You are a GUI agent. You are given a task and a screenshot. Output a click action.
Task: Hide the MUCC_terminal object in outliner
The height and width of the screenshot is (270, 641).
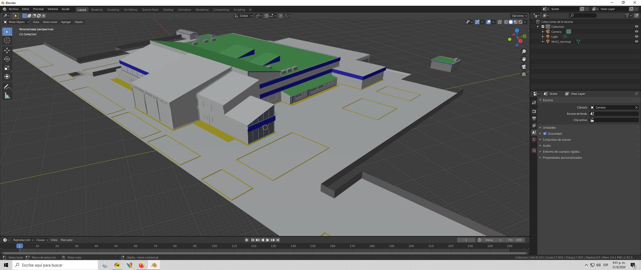tap(636, 41)
